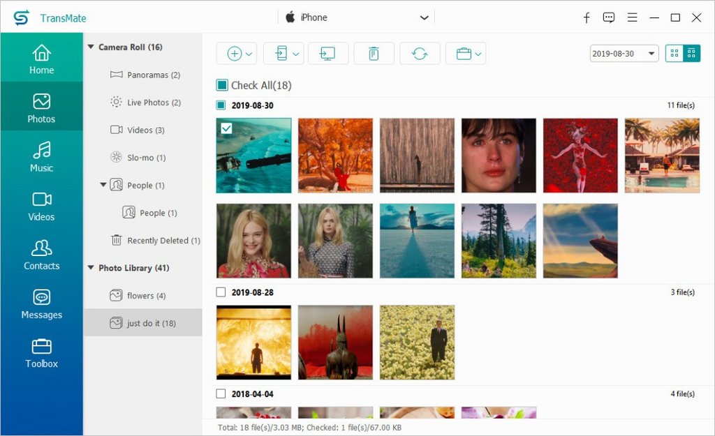Open the hamburger menu icon
The image size is (715, 436).
click(632, 17)
